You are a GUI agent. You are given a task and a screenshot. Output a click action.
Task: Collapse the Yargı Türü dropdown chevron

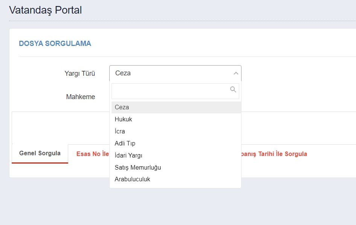[x=236, y=73]
